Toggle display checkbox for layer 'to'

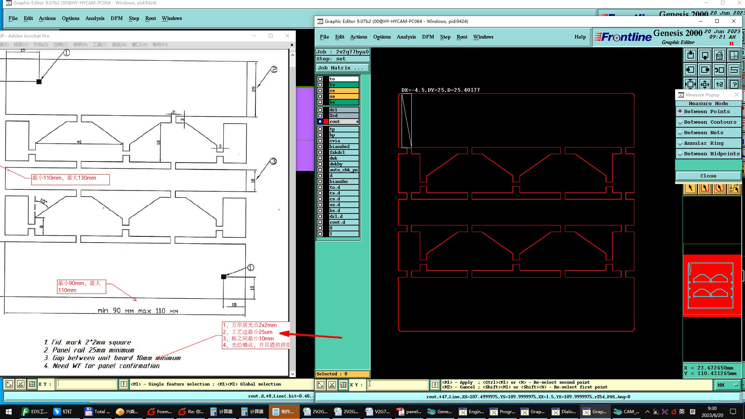pos(320,79)
